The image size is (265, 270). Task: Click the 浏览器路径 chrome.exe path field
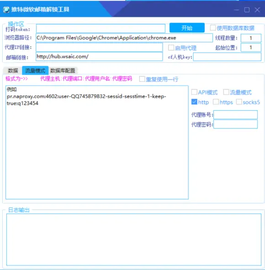coord(124,38)
